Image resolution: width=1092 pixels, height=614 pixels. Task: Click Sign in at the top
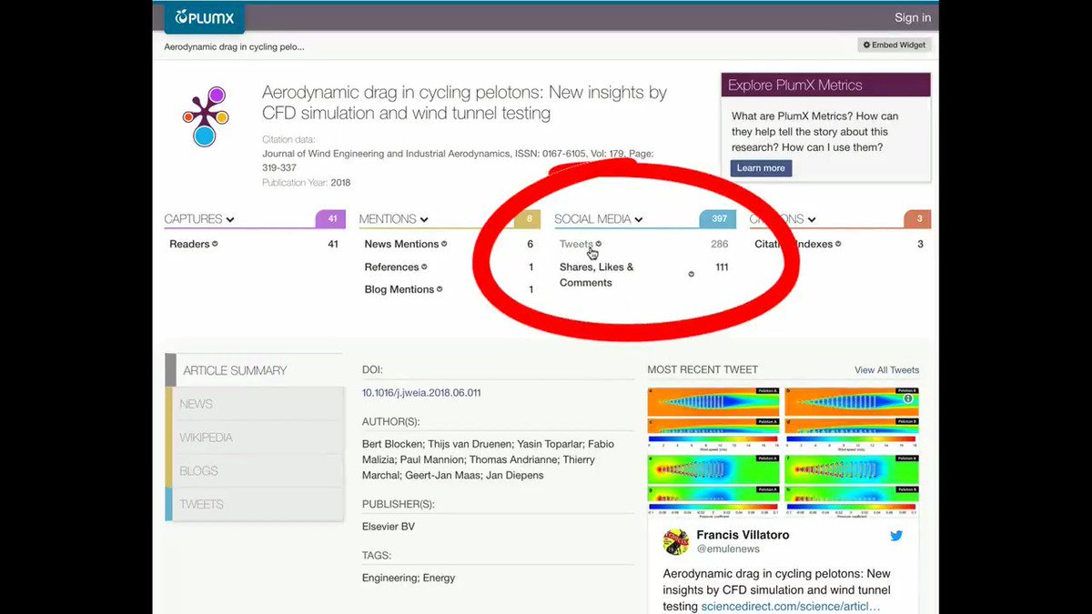[x=912, y=17]
